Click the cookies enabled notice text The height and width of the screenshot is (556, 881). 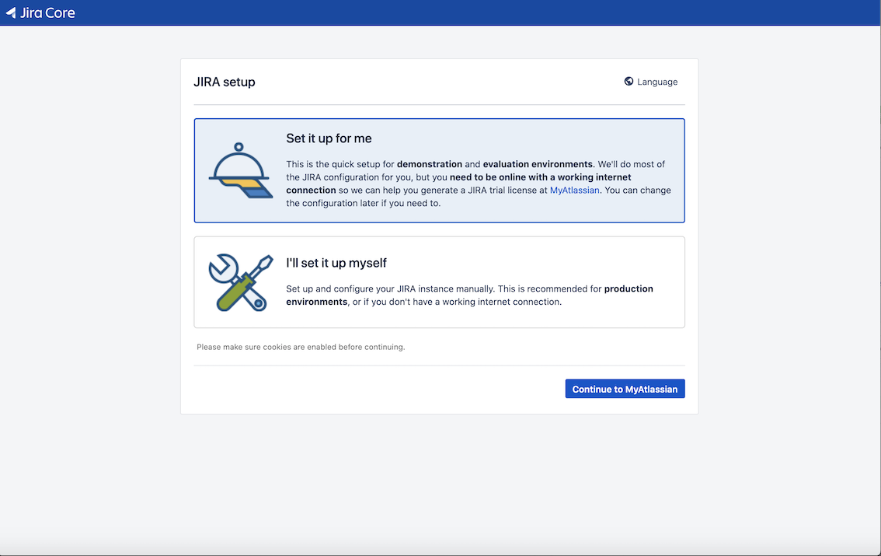point(301,347)
